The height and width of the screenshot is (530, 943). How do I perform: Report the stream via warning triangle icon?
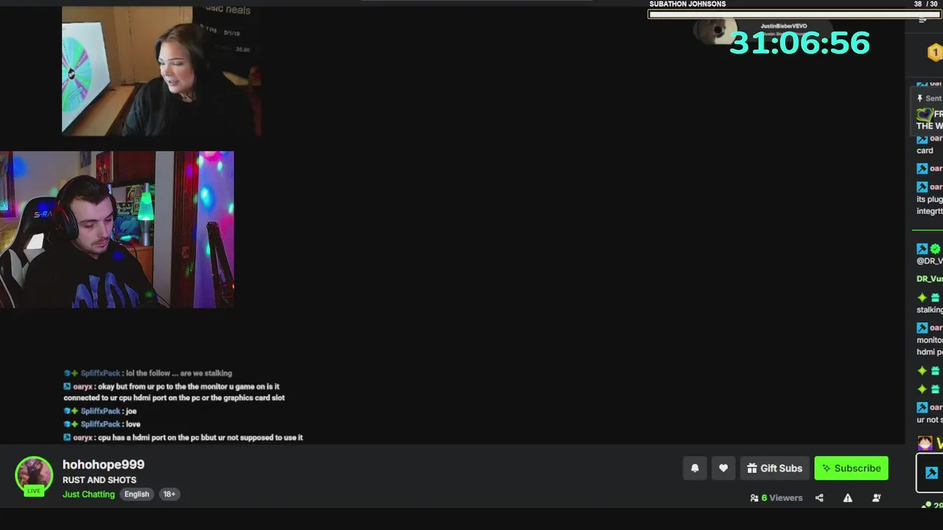[848, 498]
